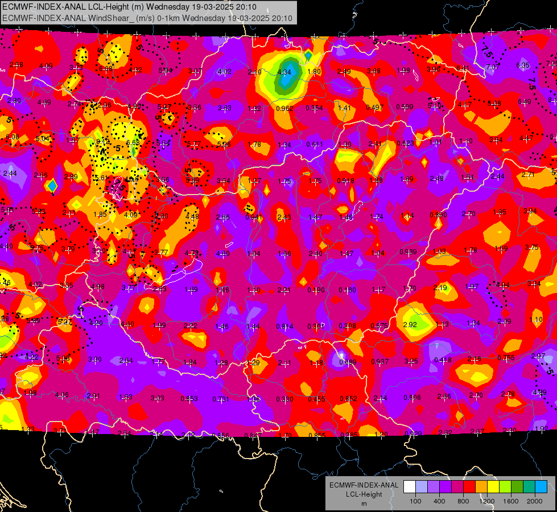Click the map value 3.96
Screen dimensions: 557x512
434,69
